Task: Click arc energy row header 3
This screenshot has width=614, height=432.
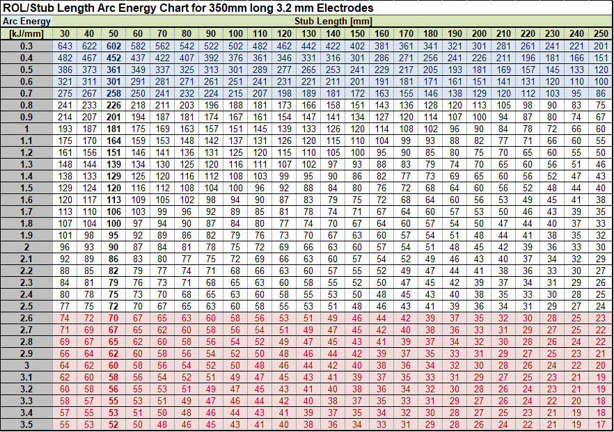Action: coord(26,365)
